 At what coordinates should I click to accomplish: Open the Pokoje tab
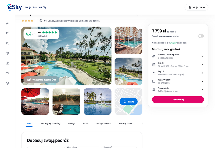(72, 123)
